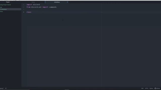161x90 pixels.
Task: Open bot.py file in the project tree
Action: click(2, 11)
